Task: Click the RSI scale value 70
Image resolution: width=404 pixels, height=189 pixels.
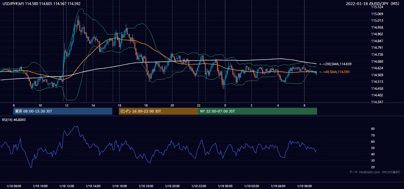Action: 373,135
